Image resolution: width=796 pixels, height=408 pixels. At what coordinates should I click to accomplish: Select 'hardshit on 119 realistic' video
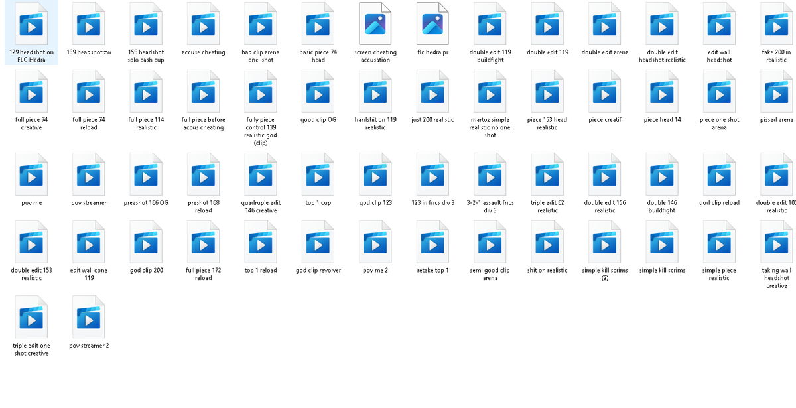click(375, 92)
